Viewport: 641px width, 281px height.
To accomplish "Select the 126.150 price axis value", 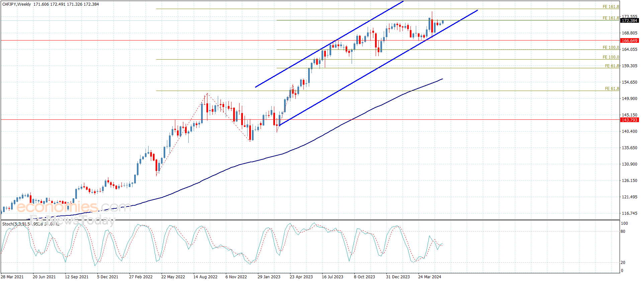I will pyautogui.click(x=629, y=181).
